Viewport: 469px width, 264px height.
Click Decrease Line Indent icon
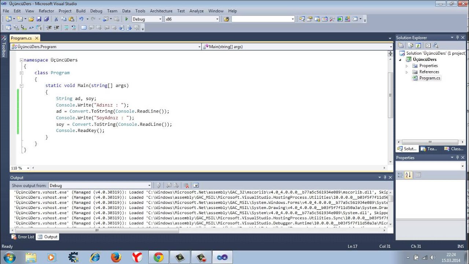click(x=49, y=27)
